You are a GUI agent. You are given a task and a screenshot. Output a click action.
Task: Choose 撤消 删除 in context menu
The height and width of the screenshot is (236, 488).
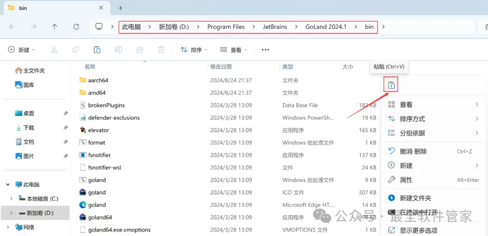(433, 152)
